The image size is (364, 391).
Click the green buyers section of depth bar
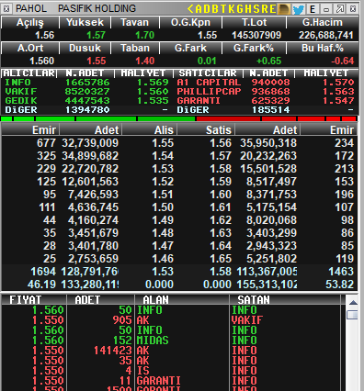[x=98, y=118]
